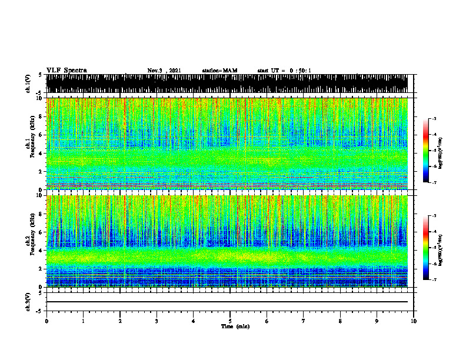Click the '-7' label on upper colorbar
466x360 pixels.
(434, 182)
